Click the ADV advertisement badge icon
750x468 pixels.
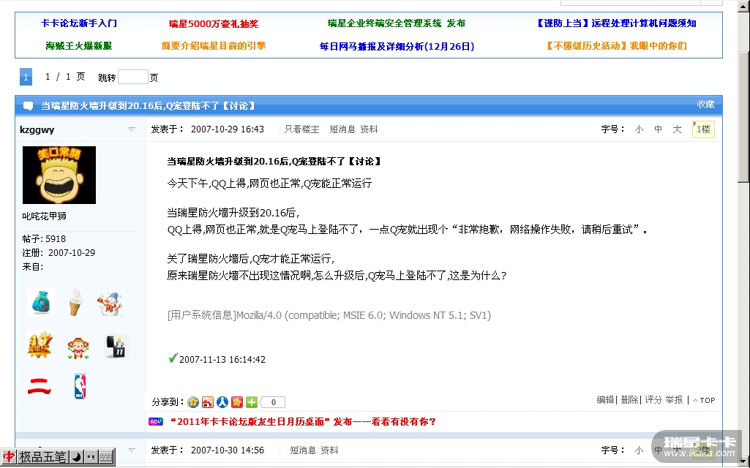[156, 422]
